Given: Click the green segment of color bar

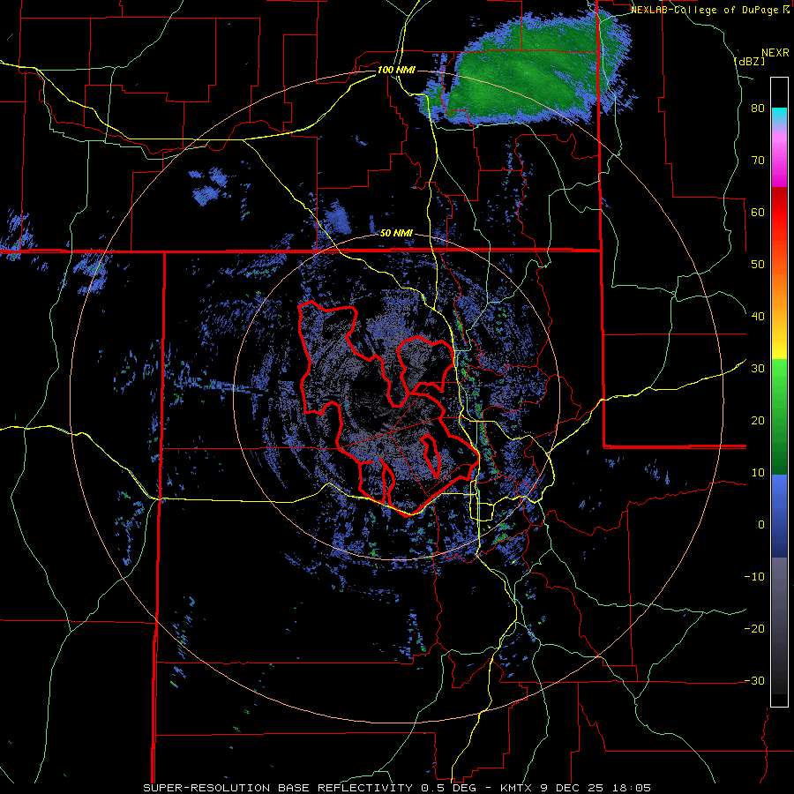Looking at the screenshot, I should 779,416.
